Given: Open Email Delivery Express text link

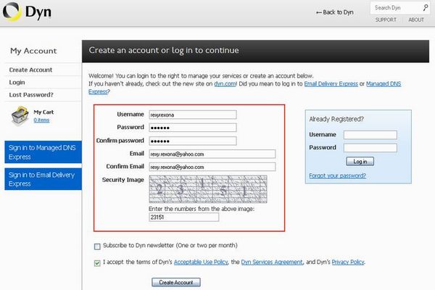Looking at the screenshot, I should (x=331, y=84).
